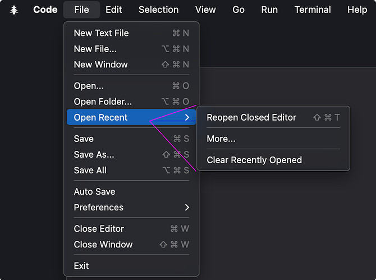The height and width of the screenshot is (280, 376).
Task: Click the tree logo icon in menu bar
Action: pos(14,10)
